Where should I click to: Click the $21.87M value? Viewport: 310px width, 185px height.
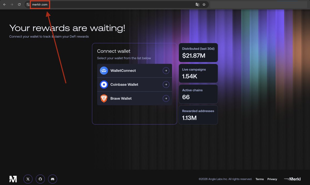[x=194, y=55]
